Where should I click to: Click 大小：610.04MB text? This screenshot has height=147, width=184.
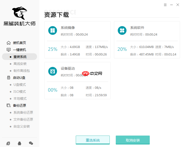pos(142,47)
